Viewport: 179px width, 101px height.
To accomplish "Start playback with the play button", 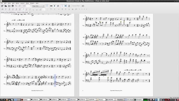I will [x=55, y=6].
